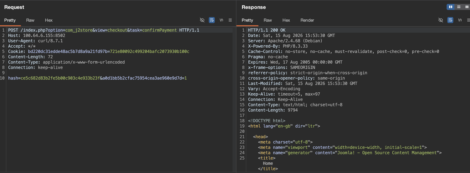Image resolution: width=470 pixels, height=173 pixels.
Task: Click the referrer-policy header line
Action: [x=308, y=73]
